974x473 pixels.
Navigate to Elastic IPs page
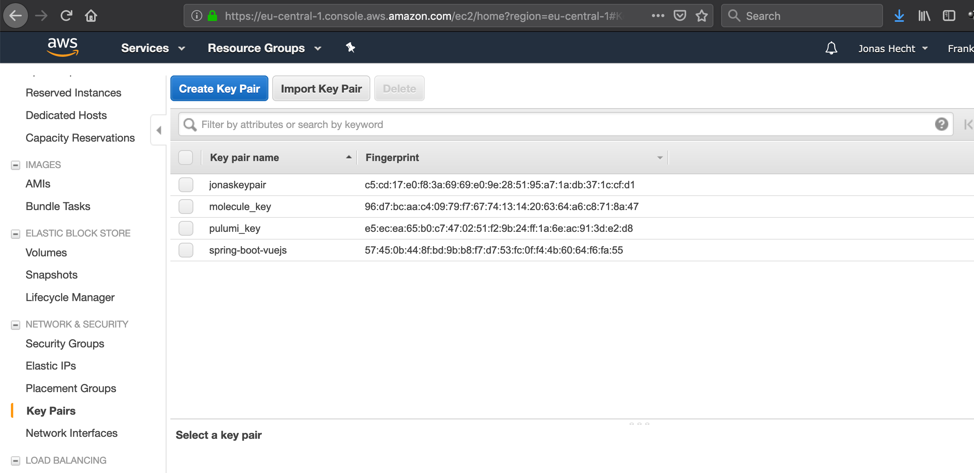pyautogui.click(x=51, y=366)
